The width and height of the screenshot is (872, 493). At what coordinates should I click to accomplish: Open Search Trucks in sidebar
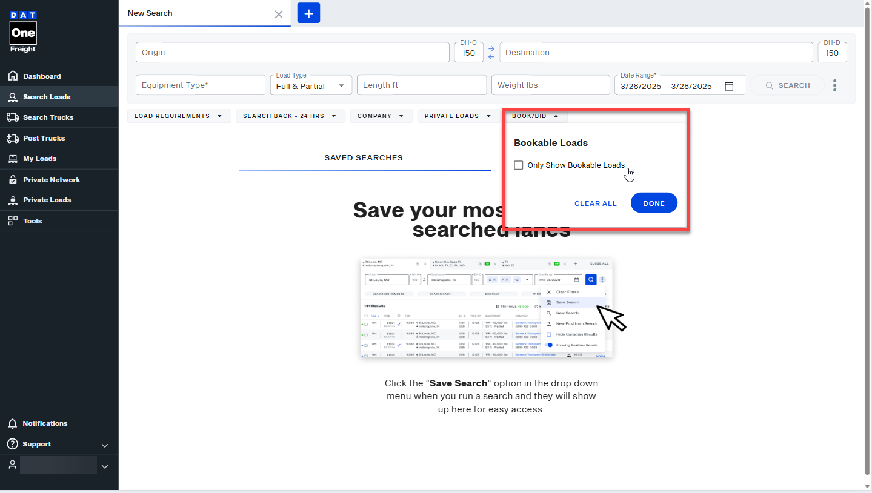click(x=48, y=117)
